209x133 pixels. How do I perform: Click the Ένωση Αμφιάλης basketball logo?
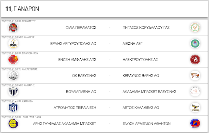(13, 60)
